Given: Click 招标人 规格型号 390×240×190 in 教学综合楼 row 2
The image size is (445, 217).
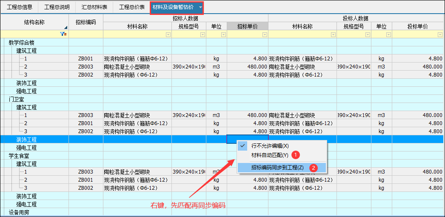Looking at the screenshot, I should (x=189, y=67).
